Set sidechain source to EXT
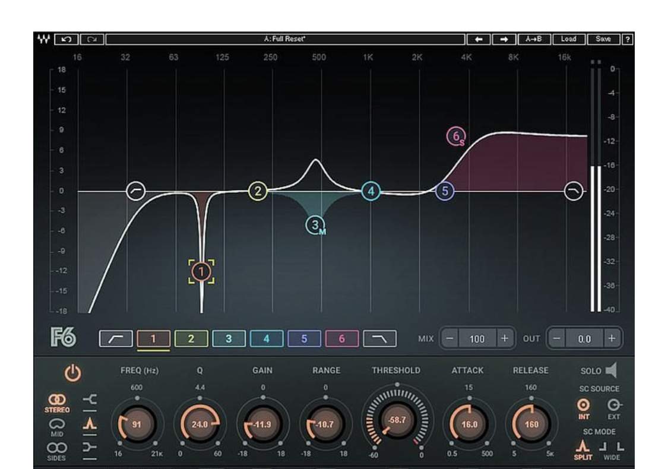668x469 pixels. click(614, 409)
